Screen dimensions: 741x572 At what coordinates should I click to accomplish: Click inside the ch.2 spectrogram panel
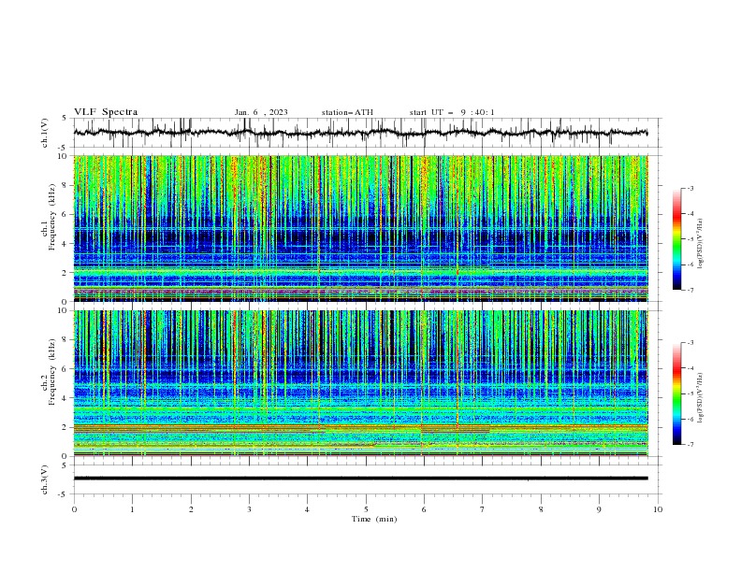(360, 383)
